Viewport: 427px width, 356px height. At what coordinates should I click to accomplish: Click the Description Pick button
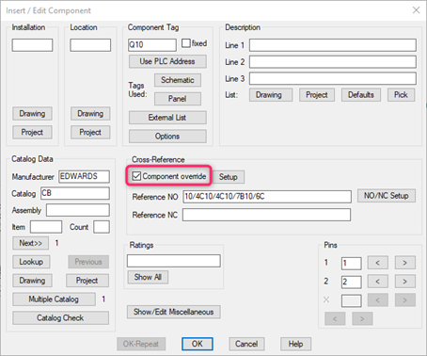401,95
